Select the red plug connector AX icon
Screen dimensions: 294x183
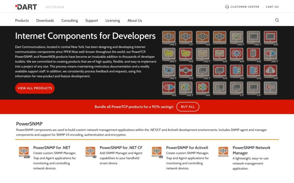coord(169,88)
